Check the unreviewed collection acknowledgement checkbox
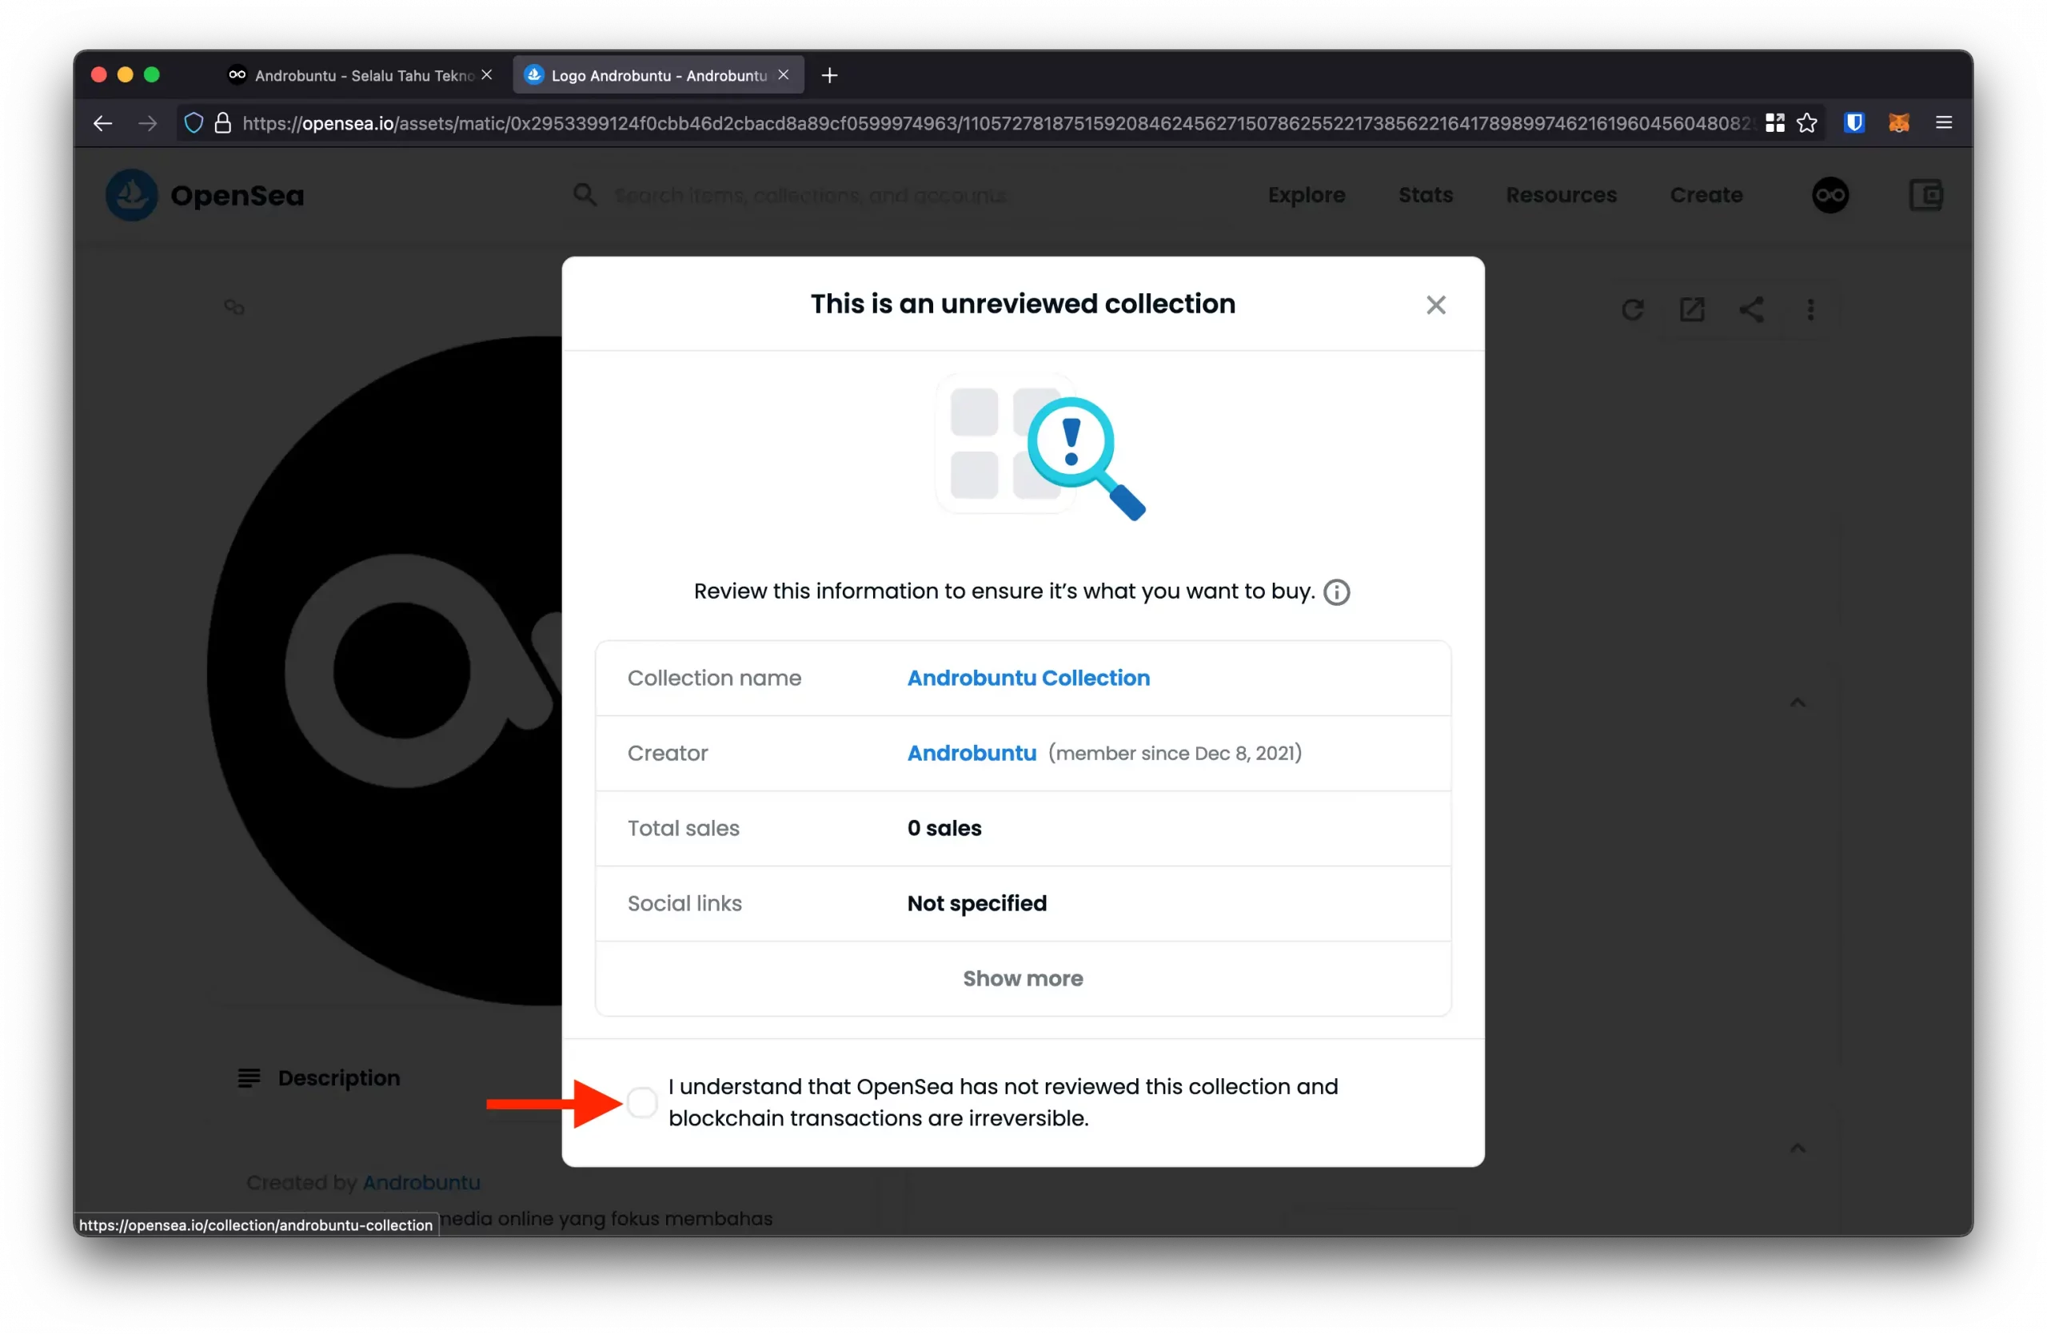 tap(641, 1102)
